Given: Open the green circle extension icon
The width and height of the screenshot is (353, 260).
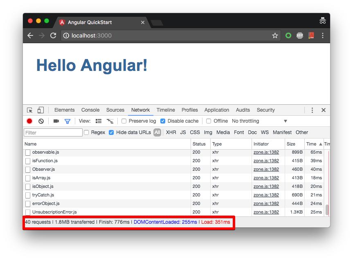Looking at the screenshot, I should coord(288,35).
